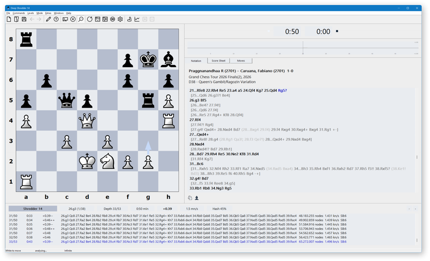430x261 pixels.
Task: Click the magnifier analysis icon
Action: pos(81,19)
